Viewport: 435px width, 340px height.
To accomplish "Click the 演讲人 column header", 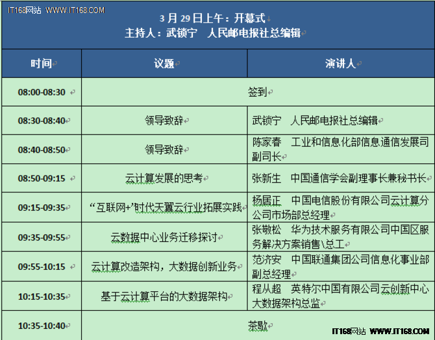I will [x=340, y=64].
